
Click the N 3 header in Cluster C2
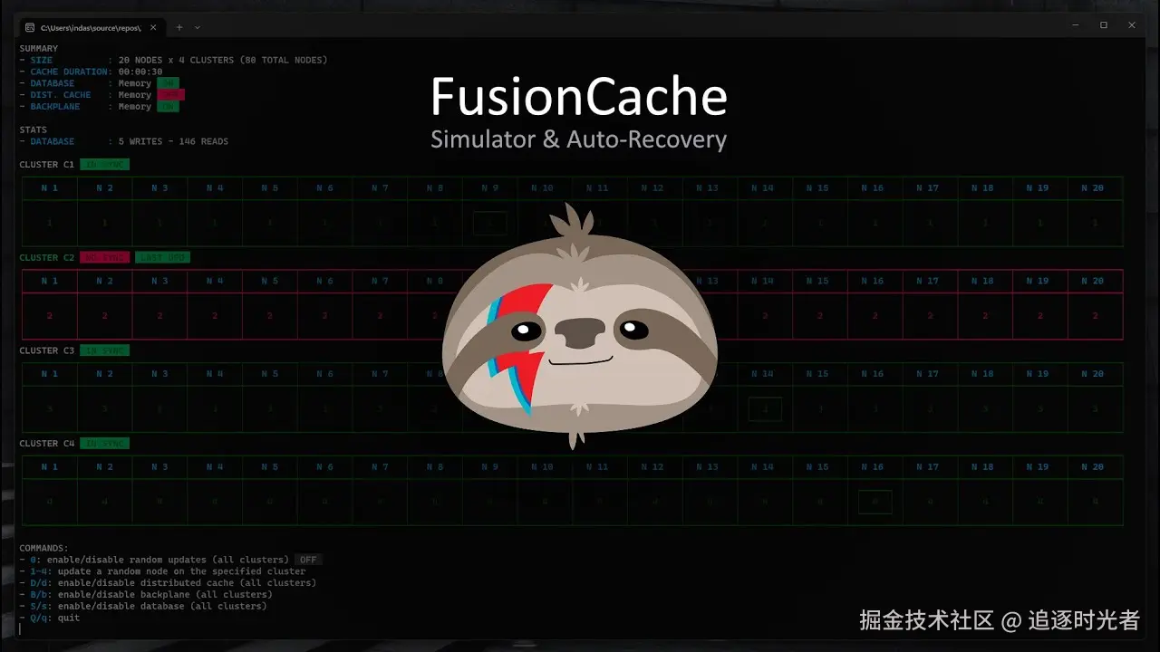tap(159, 282)
